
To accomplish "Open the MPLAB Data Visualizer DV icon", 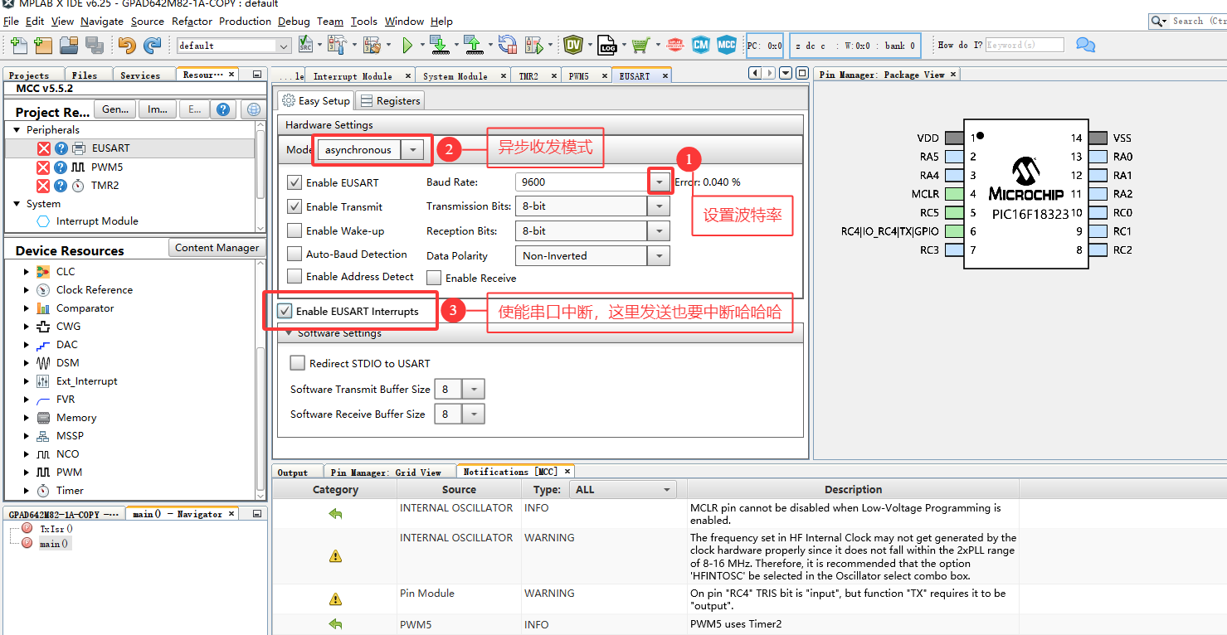I will 573,45.
